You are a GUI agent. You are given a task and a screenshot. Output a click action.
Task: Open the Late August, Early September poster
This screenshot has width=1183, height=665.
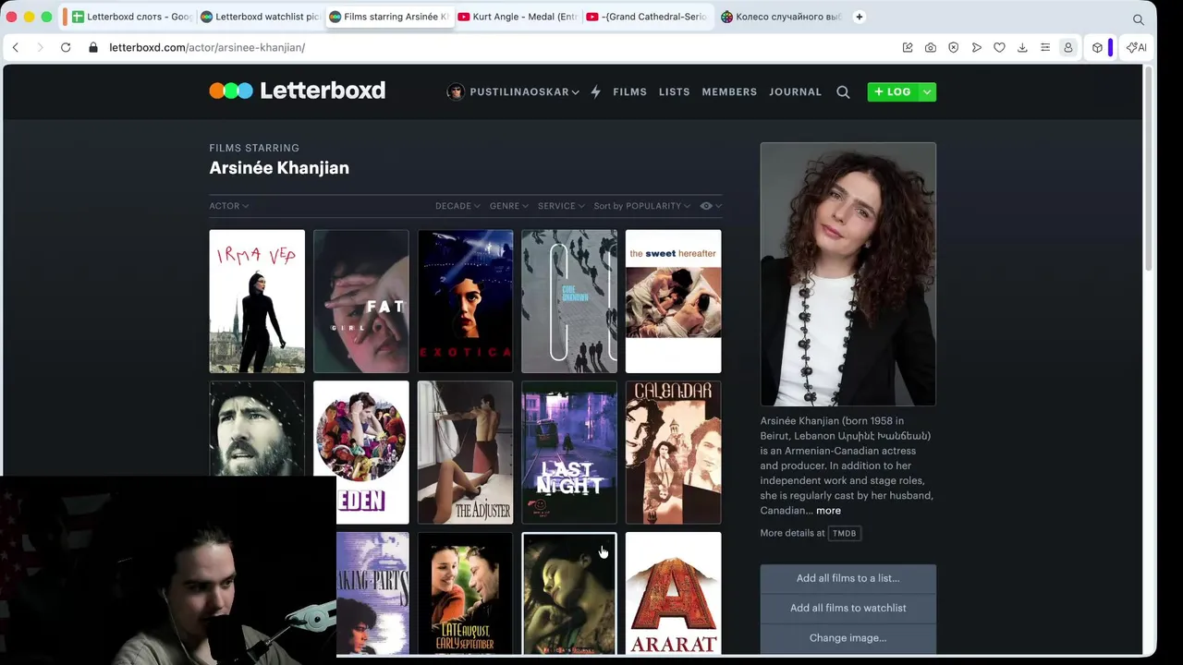click(x=465, y=594)
